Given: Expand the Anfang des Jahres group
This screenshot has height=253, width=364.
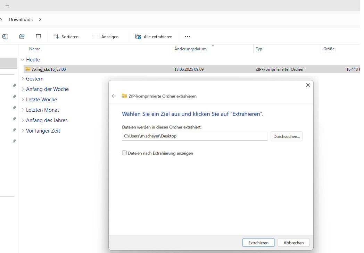Looking at the screenshot, I should [x=23, y=120].
